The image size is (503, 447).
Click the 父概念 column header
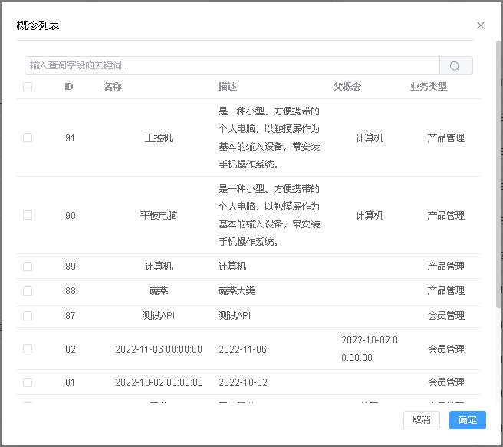[x=347, y=87]
